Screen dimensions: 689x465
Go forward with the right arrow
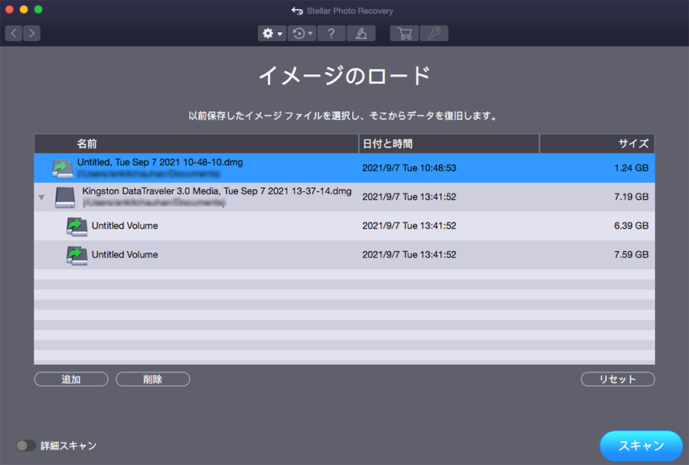[x=31, y=34]
